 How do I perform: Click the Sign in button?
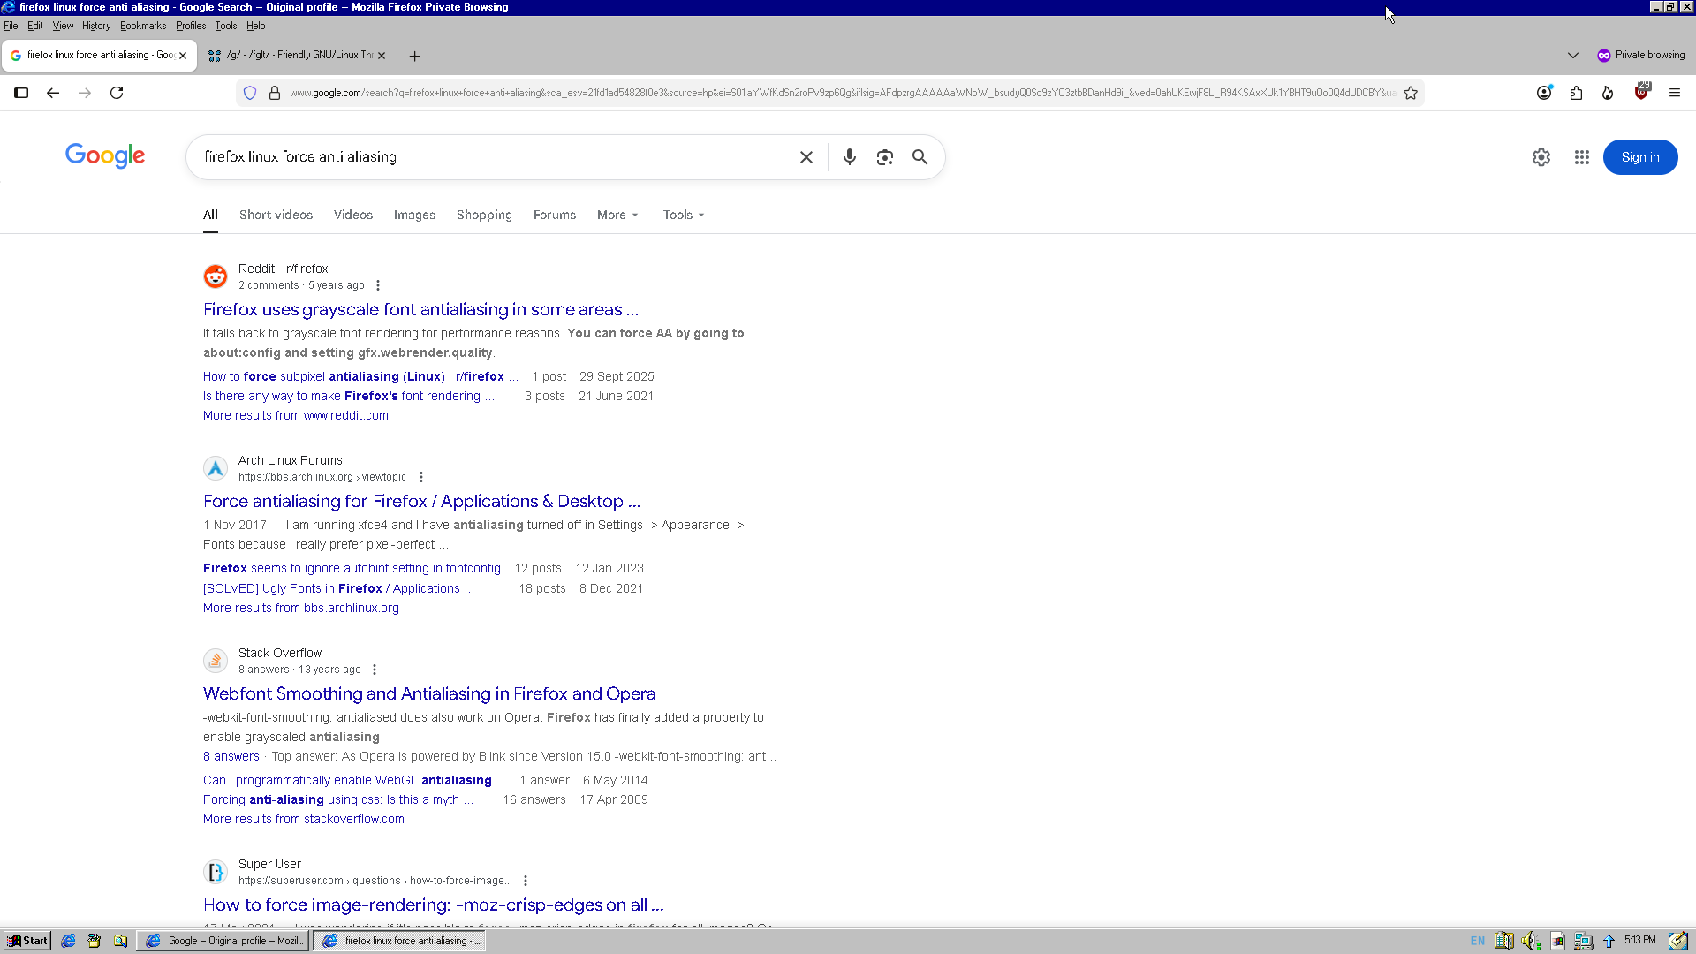[x=1639, y=157]
